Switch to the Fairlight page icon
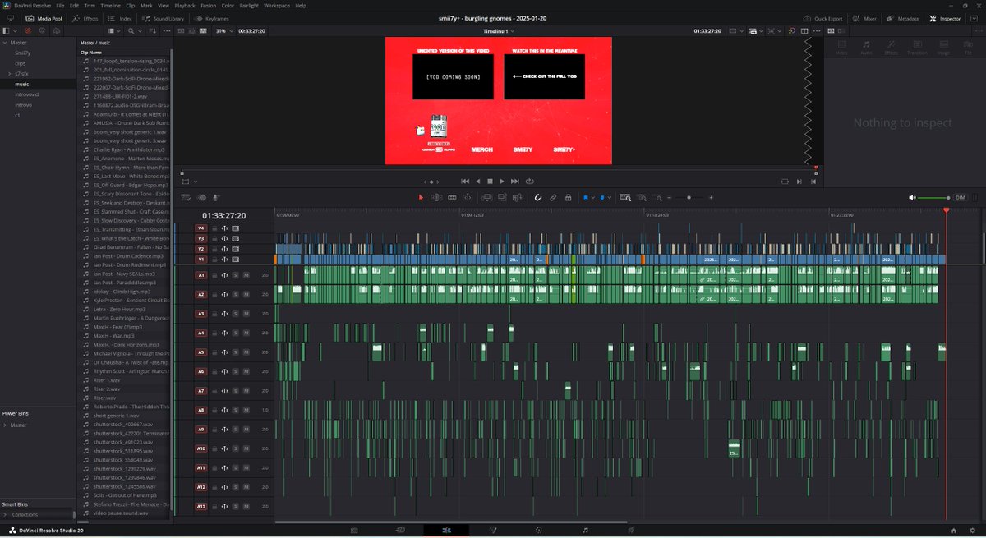Image resolution: width=986 pixels, height=538 pixels. click(x=585, y=531)
